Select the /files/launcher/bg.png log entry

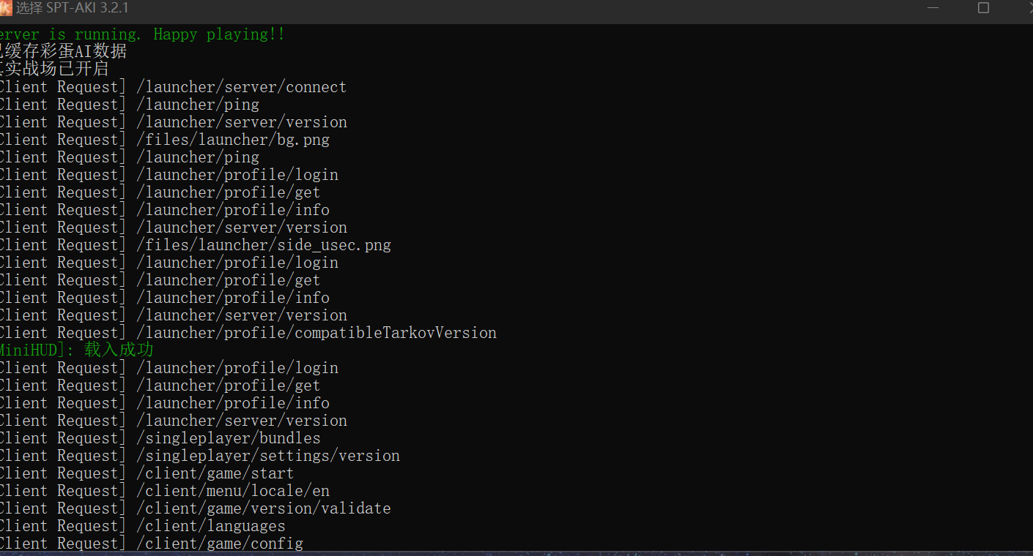(x=164, y=140)
